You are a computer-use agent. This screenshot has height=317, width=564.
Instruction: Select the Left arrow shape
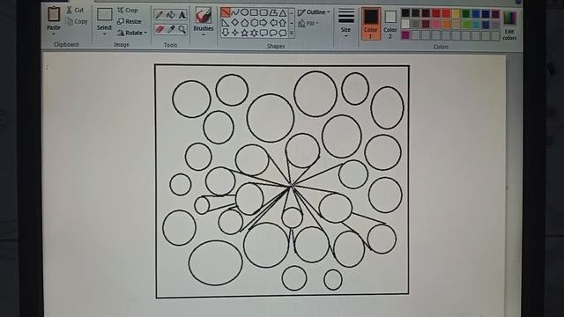(273, 23)
